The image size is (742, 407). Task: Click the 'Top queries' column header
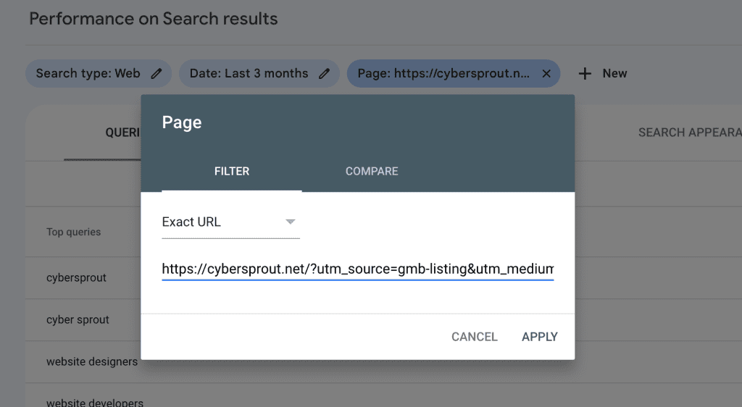[73, 232]
